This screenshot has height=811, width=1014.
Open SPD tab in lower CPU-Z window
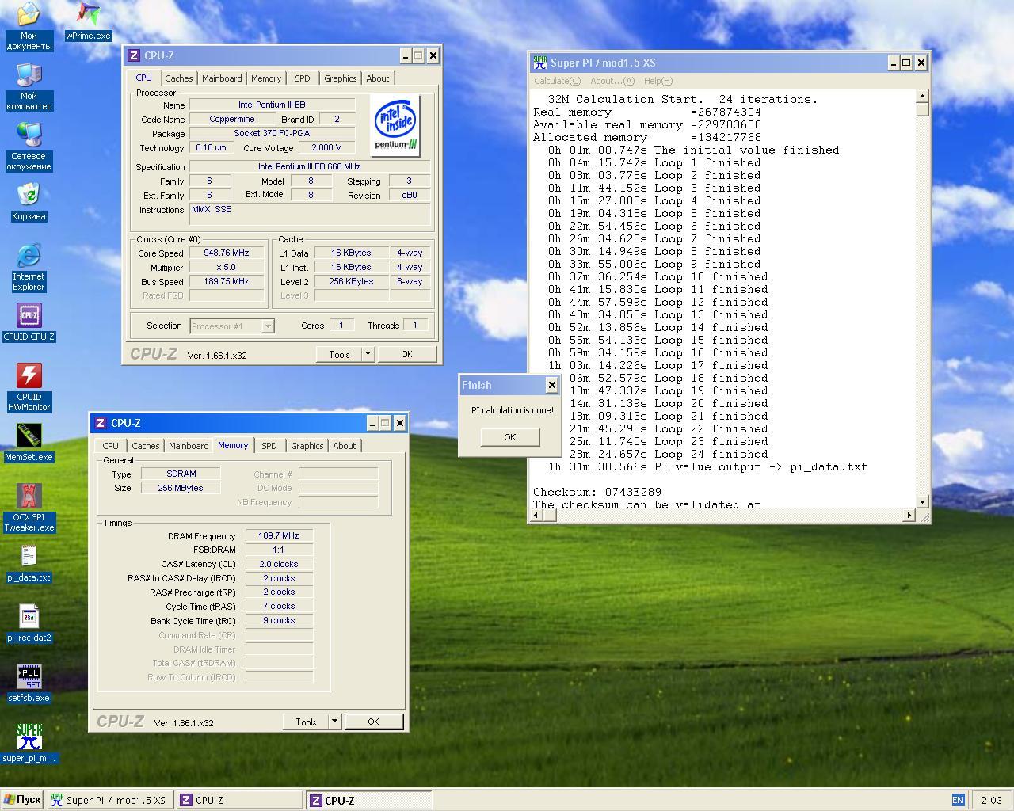click(x=269, y=446)
